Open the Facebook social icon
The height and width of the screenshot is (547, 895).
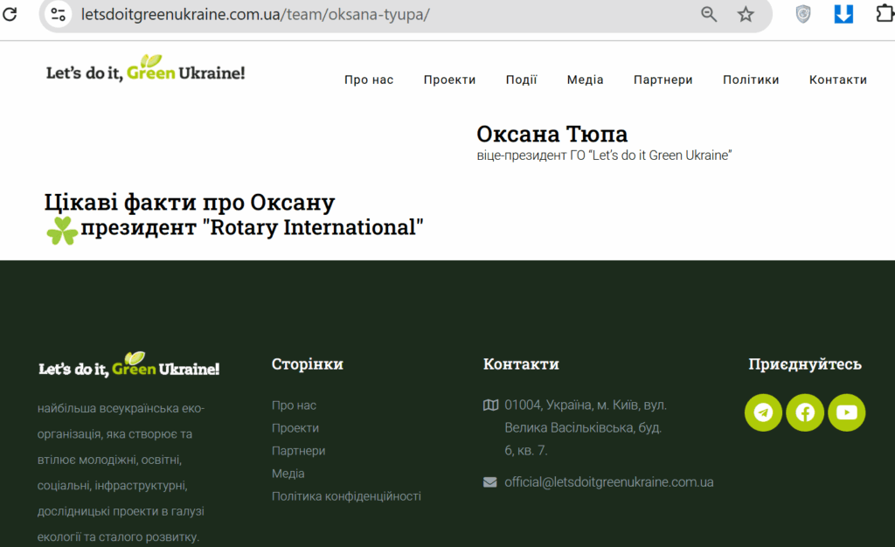pyautogui.click(x=805, y=412)
